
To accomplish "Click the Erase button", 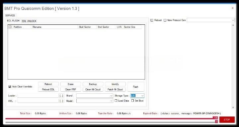I will (x=71, y=84).
